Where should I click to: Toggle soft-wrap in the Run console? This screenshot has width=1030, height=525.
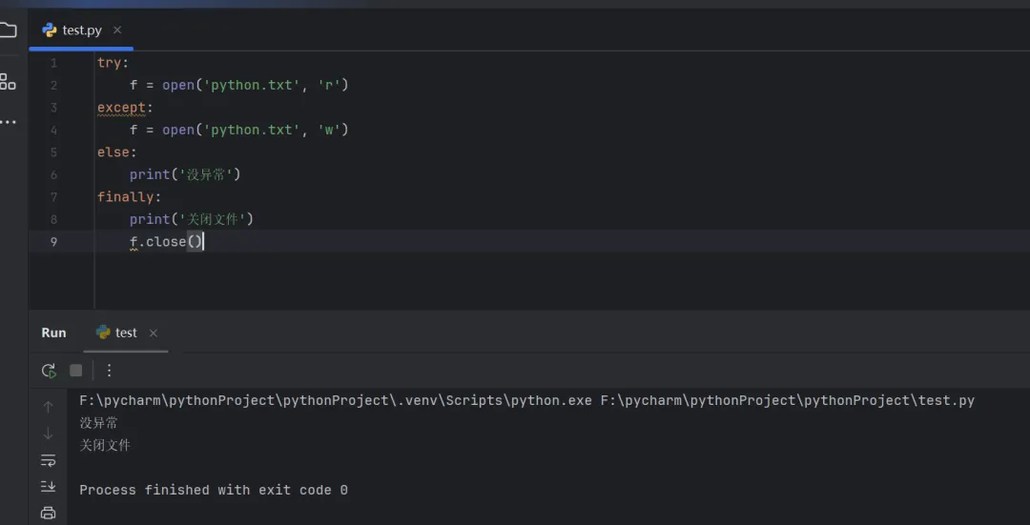(x=49, y=460)
